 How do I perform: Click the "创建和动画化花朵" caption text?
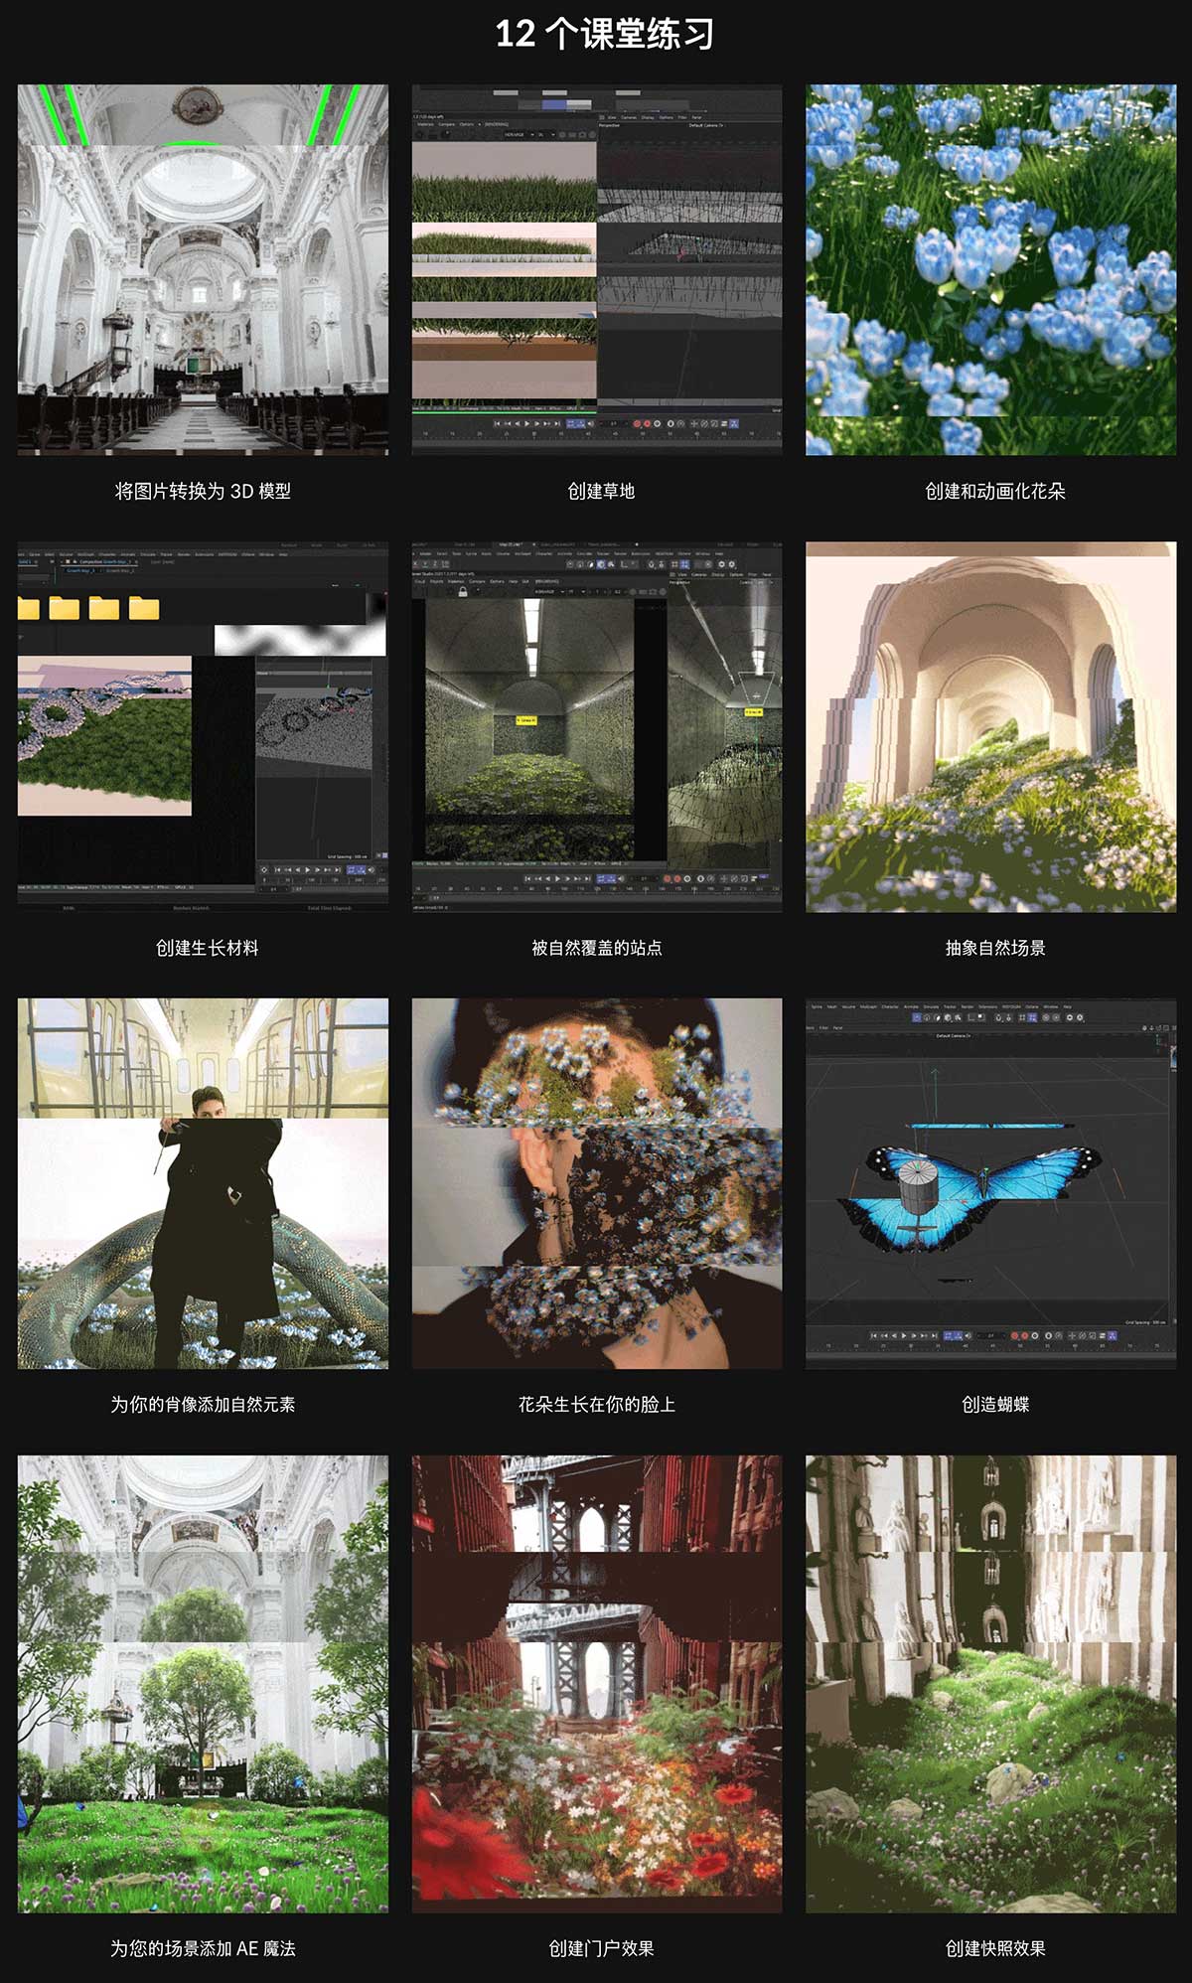(994, 491)
